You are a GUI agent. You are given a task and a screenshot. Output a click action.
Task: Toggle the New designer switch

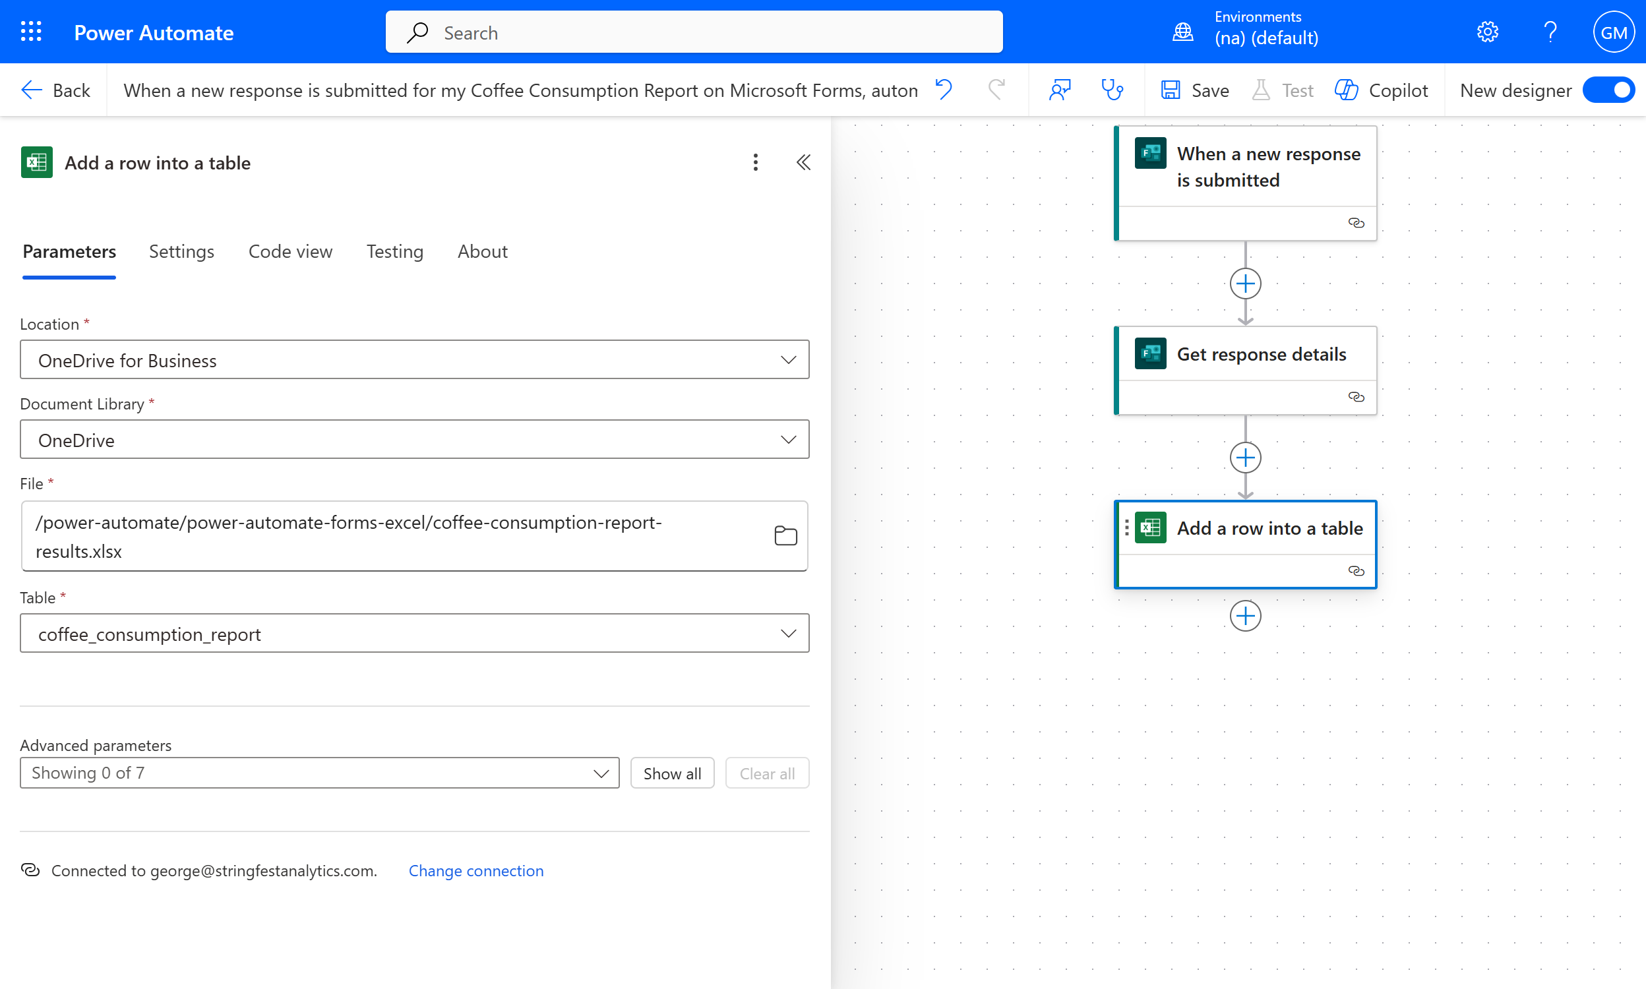[1608, 89]
